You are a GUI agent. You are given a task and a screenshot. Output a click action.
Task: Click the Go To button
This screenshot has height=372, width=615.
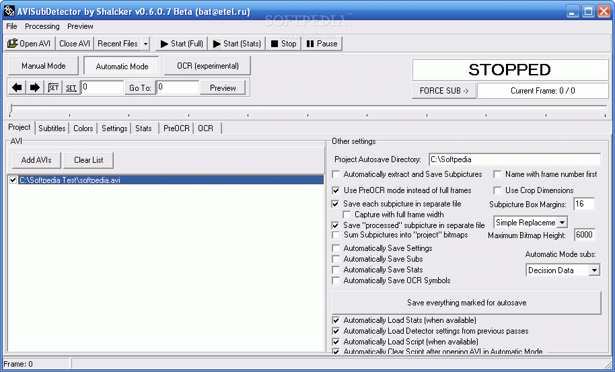coord(140,88)
